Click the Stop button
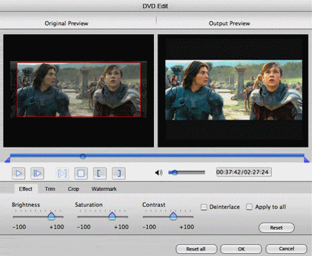This screenshot has width=312, height=256. coord(81,173)
